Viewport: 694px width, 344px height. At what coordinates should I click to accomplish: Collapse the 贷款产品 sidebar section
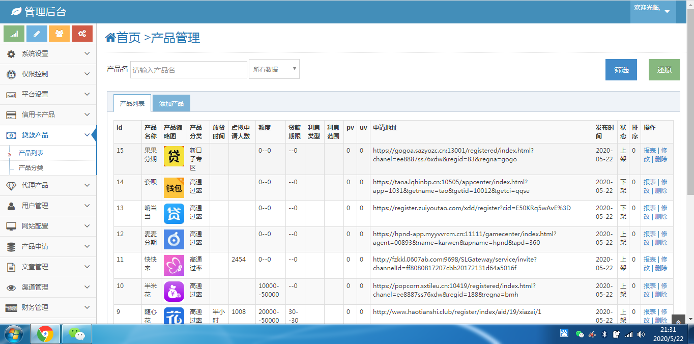[x=48, y=135]
